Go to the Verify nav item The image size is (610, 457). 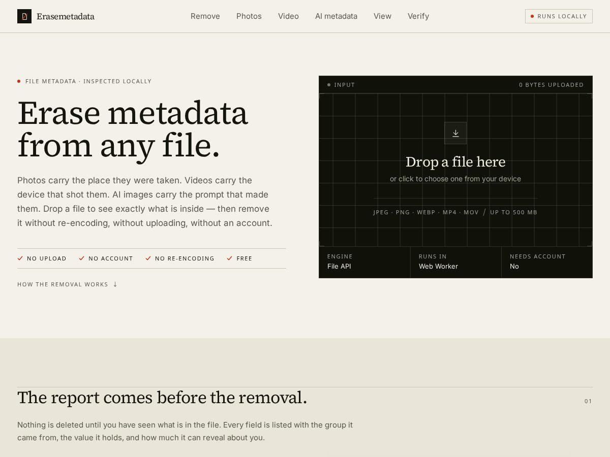click(418, 16)
